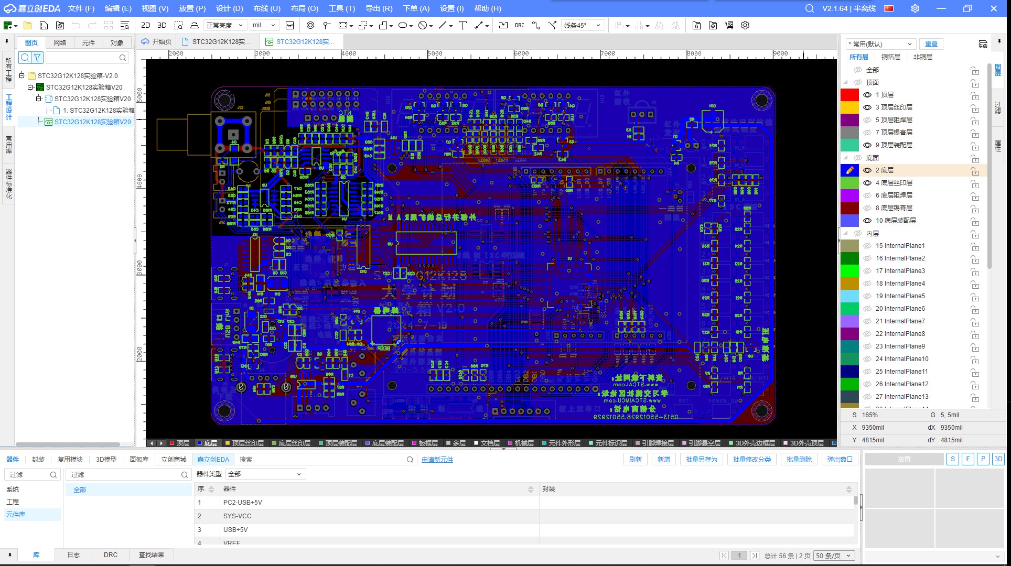Open the 正常亮度 brightness dropdown

(225, 25)
